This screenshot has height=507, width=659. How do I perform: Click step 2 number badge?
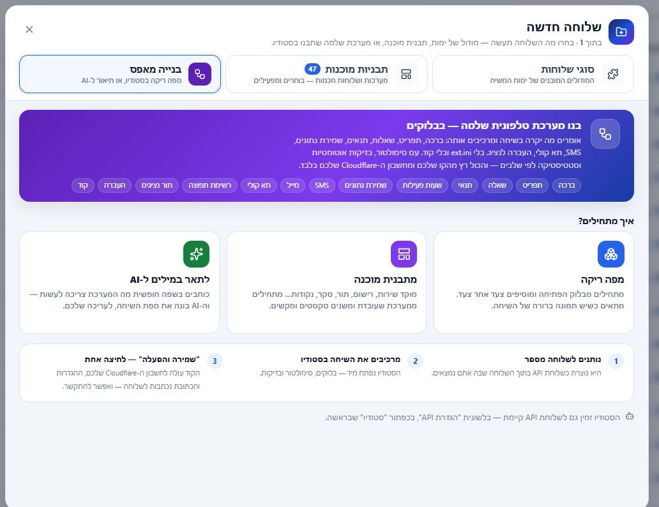(x=415, y=361)
